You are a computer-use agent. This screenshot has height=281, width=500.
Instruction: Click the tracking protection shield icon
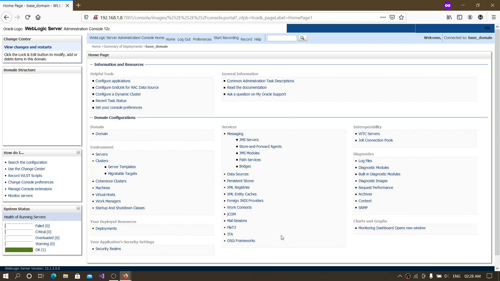86,17
